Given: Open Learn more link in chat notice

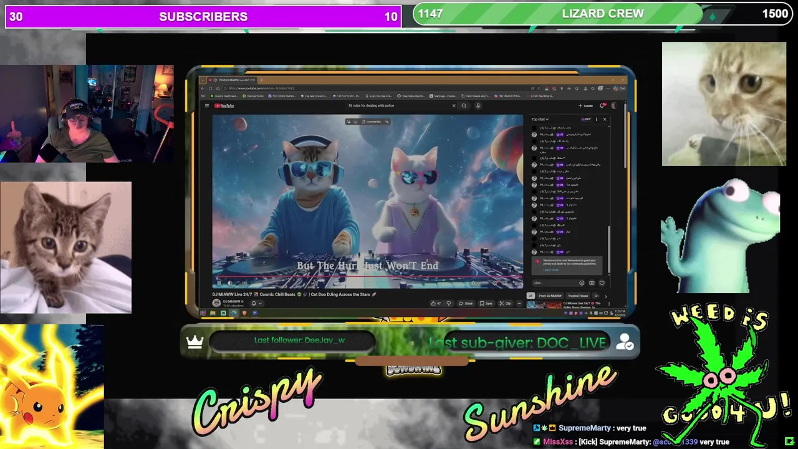Looking at the screenshot, I should (x=551, y=269).
